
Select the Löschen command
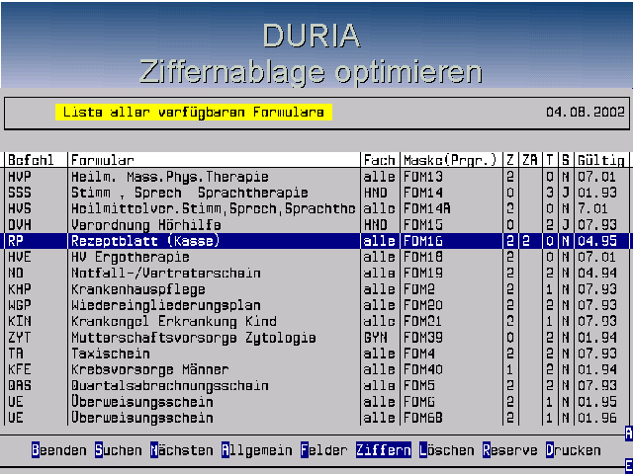pyautogui.click(x=446, y=450)
